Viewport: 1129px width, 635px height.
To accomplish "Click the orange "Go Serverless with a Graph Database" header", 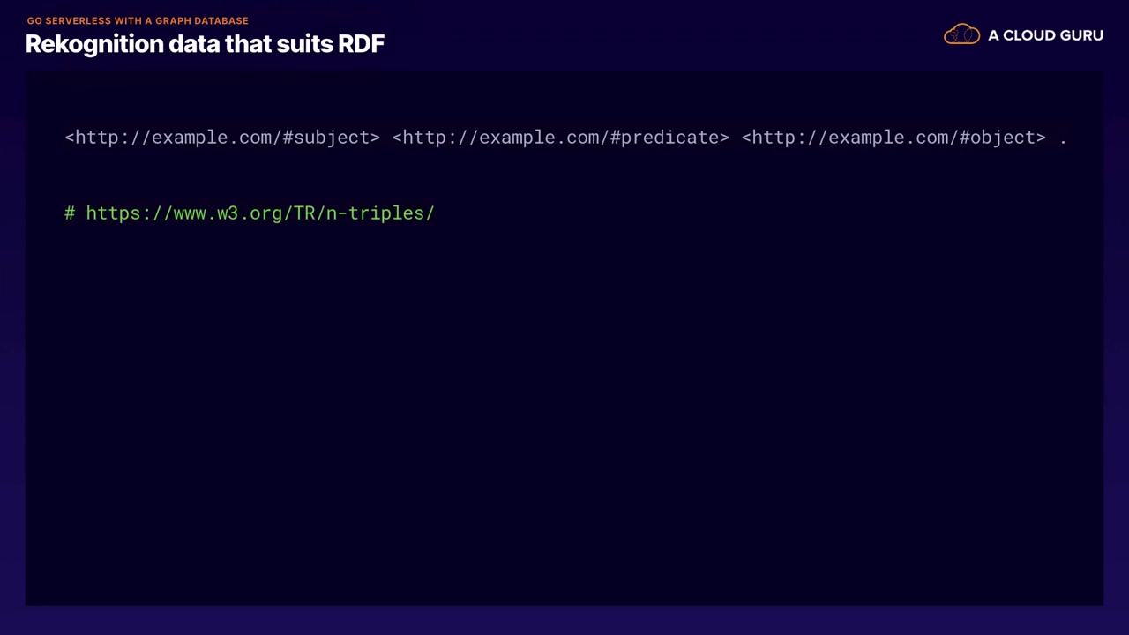I will [x=138, y=20].
